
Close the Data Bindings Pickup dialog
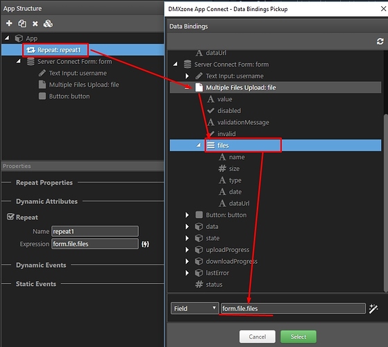pyautogui.click(x=383, y=9)
